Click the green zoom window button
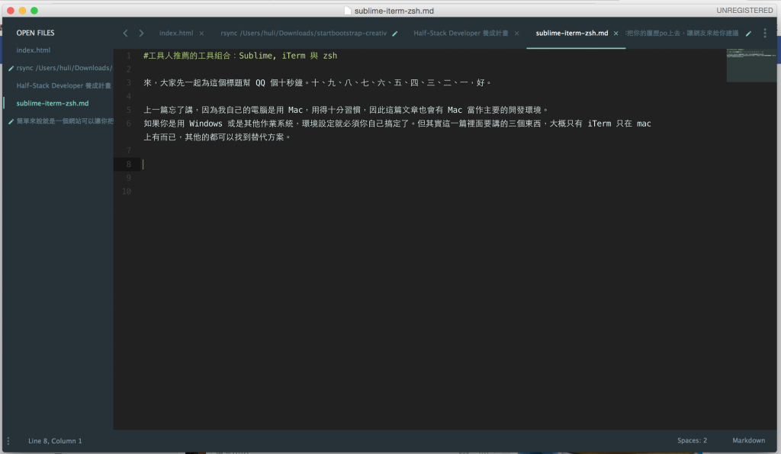781x454 pixels. pos(34,11)
